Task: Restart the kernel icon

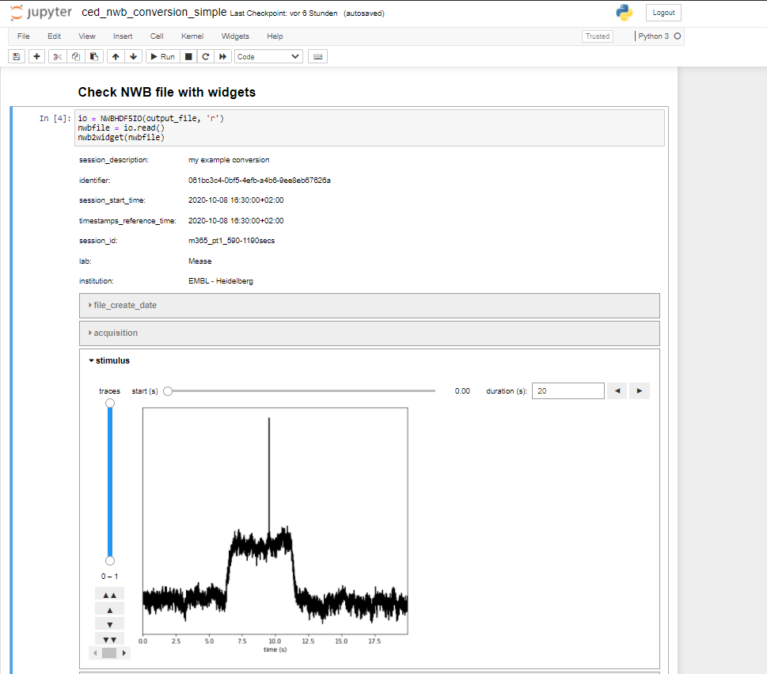Action: tap(206, 57)
